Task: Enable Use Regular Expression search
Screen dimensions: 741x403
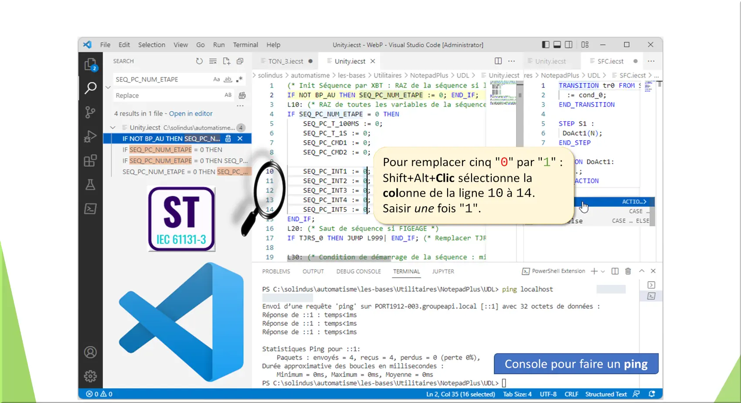Action: pos(239,79)
